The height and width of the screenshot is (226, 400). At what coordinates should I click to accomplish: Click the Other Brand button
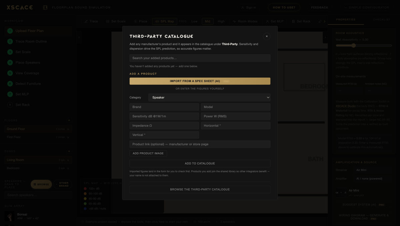63,184
